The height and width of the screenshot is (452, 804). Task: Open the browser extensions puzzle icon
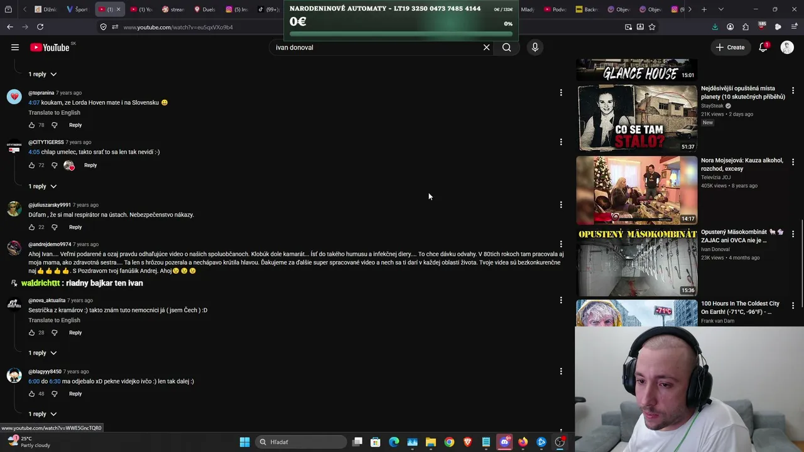point(746,27)
